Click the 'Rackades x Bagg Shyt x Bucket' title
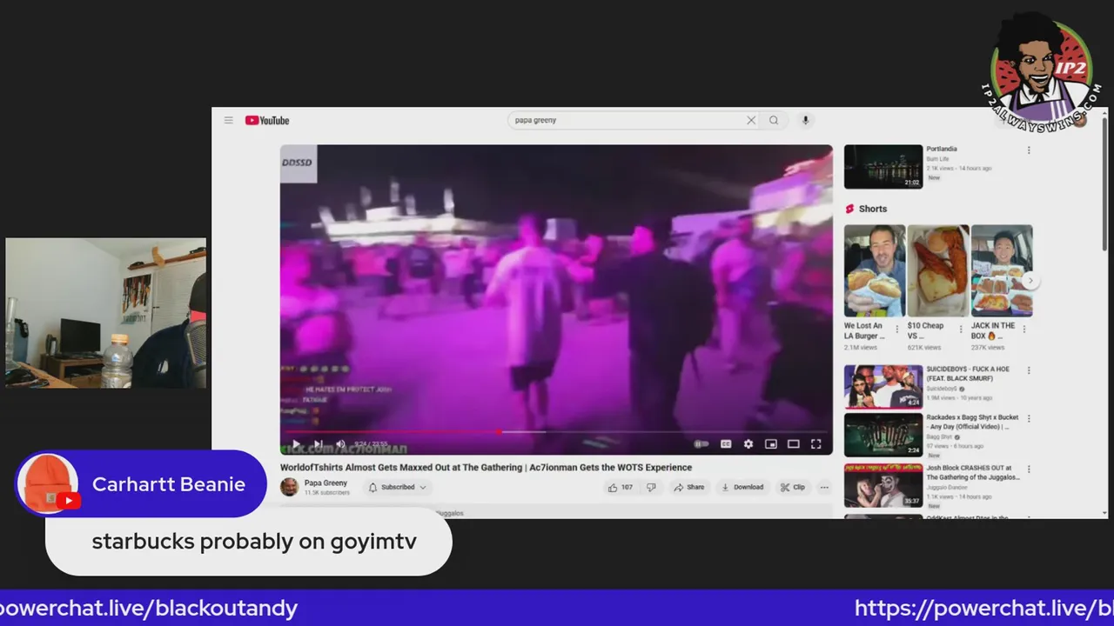 point(972,423)
